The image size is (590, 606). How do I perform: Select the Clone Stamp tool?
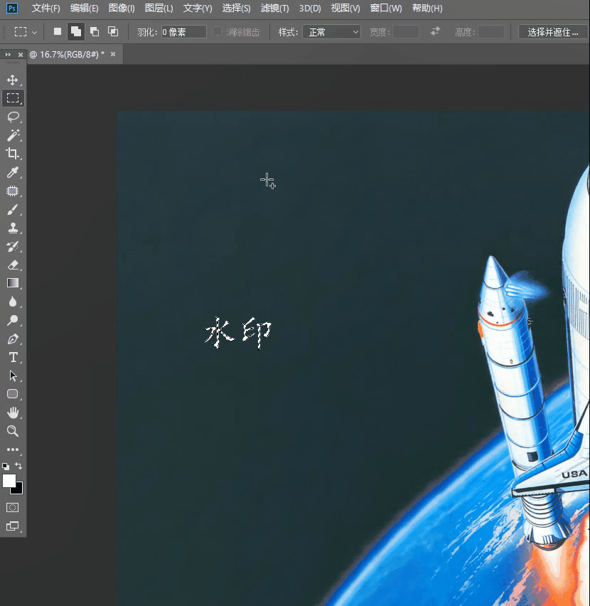13,228
